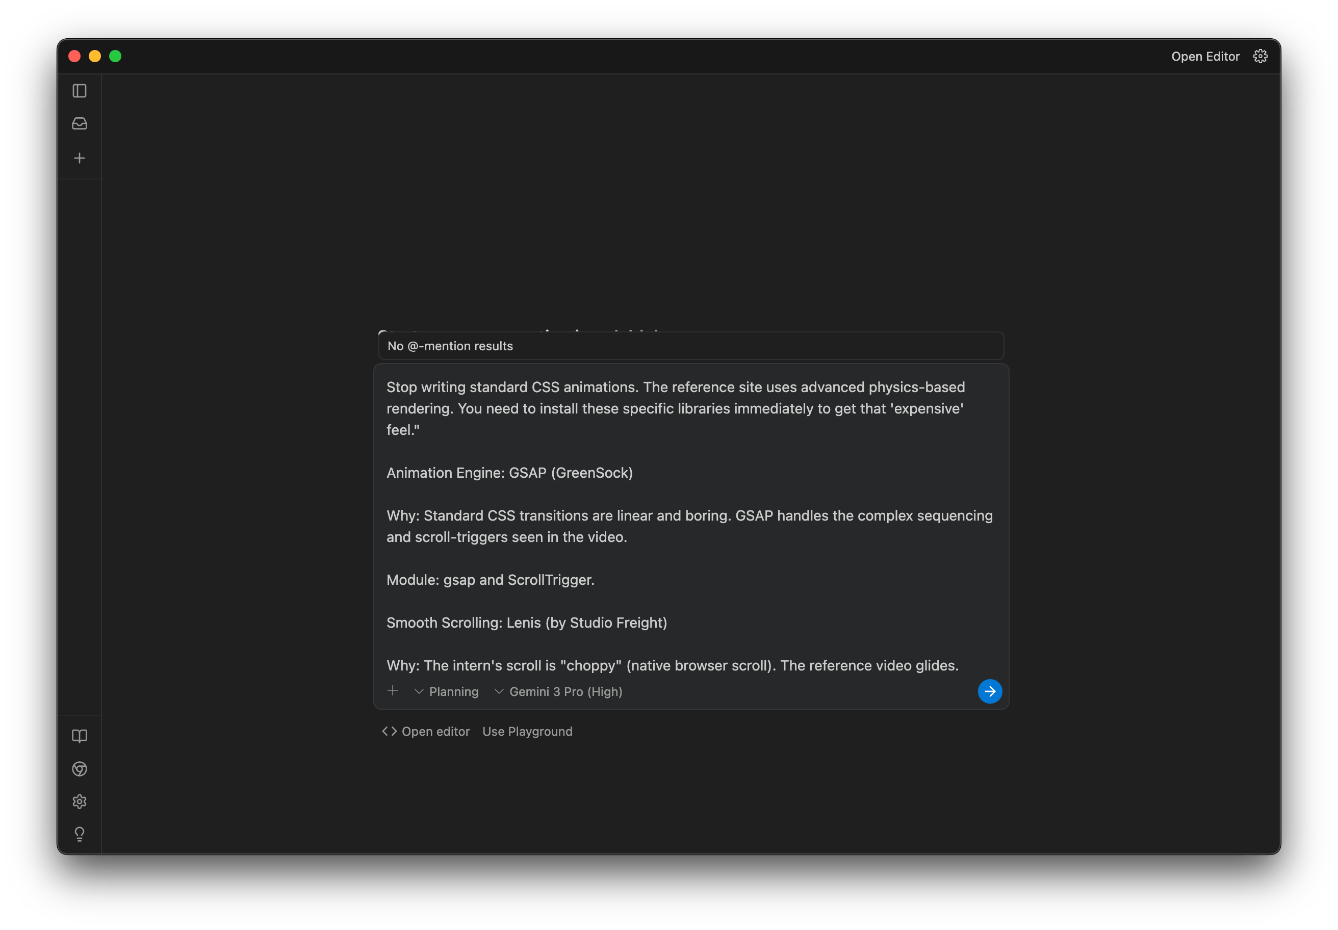Screen dimensions: 1338x930
Task: Add context with plus icon in prompt box
Action: [x=393, y=691]
